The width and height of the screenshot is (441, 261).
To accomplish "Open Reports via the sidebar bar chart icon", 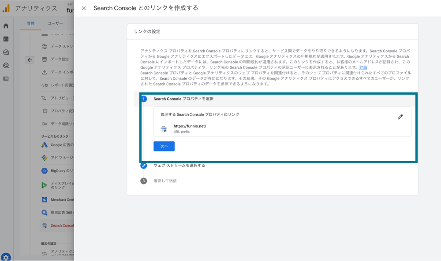I will pyautogui.click(x=6, y=39).
